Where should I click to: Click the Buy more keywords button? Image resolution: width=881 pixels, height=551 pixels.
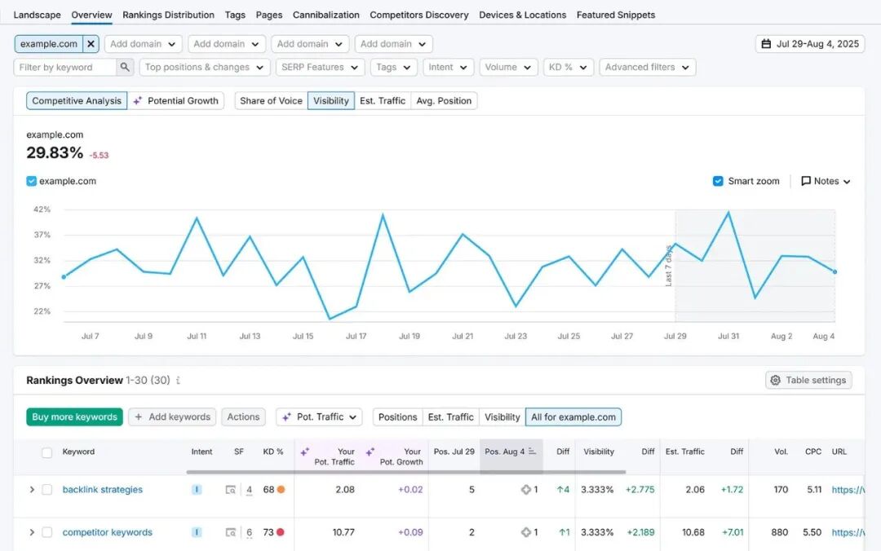tap(74, 417)
